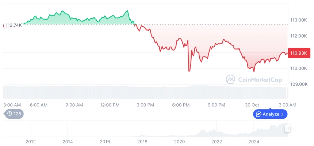Click the clock history icon beside 125
314x146 pixels.
coord(9,114)
